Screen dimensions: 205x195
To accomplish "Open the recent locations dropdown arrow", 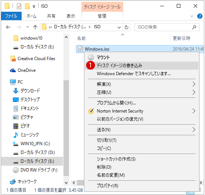I will (x=28, y=27).
